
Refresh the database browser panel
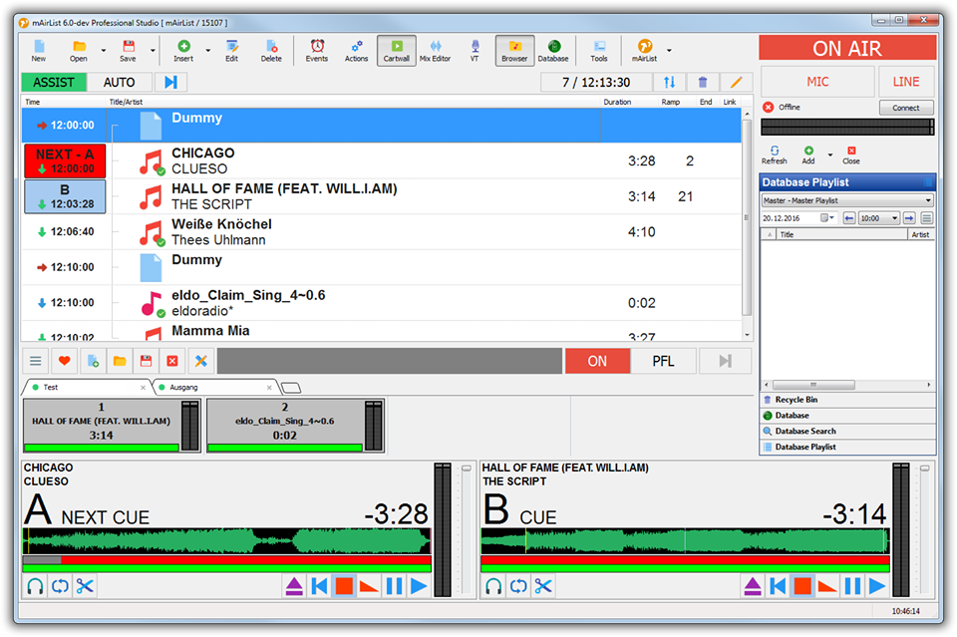coord(774,154)
